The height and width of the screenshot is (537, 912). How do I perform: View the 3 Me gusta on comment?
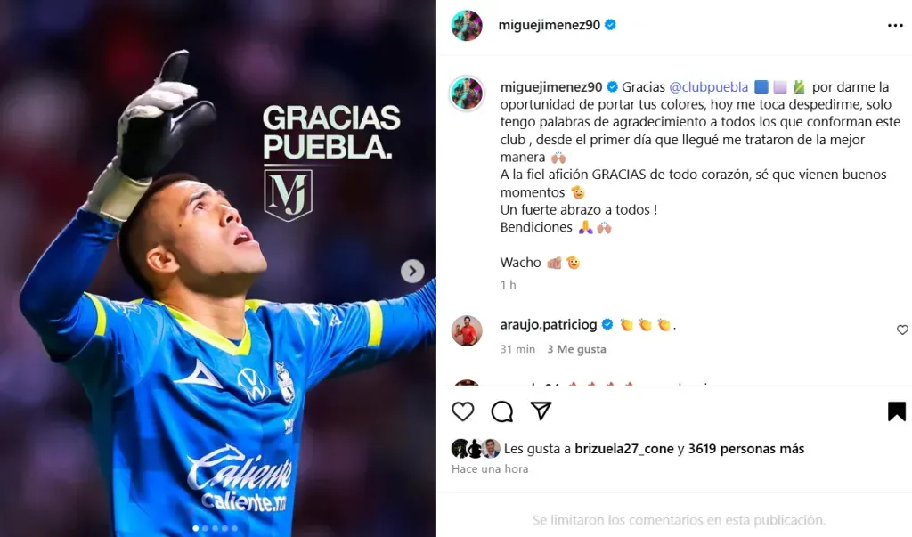pyautogui.click(x=576, y=349)
